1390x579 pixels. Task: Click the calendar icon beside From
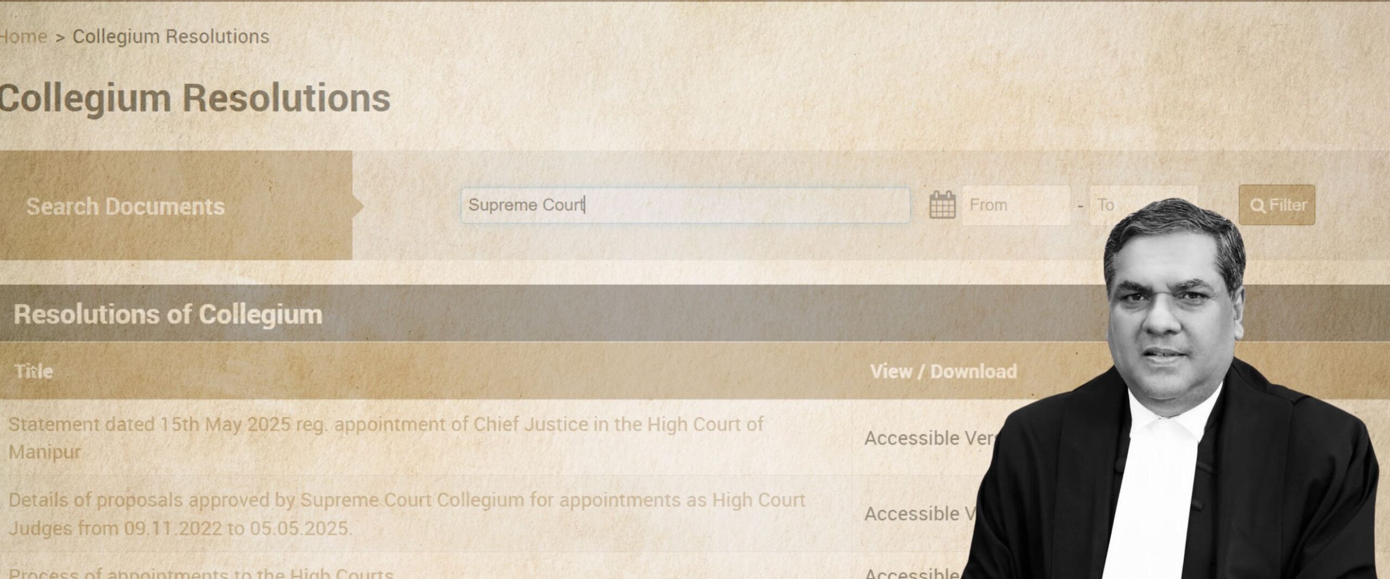pos(942,205)
